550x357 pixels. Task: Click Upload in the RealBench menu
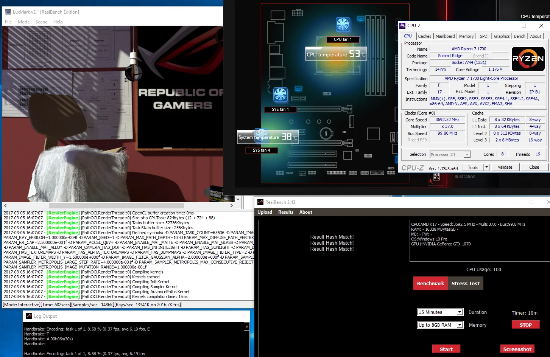point(265,212)
